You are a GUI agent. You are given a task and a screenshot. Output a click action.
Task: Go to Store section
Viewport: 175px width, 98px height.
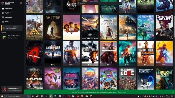7,22
